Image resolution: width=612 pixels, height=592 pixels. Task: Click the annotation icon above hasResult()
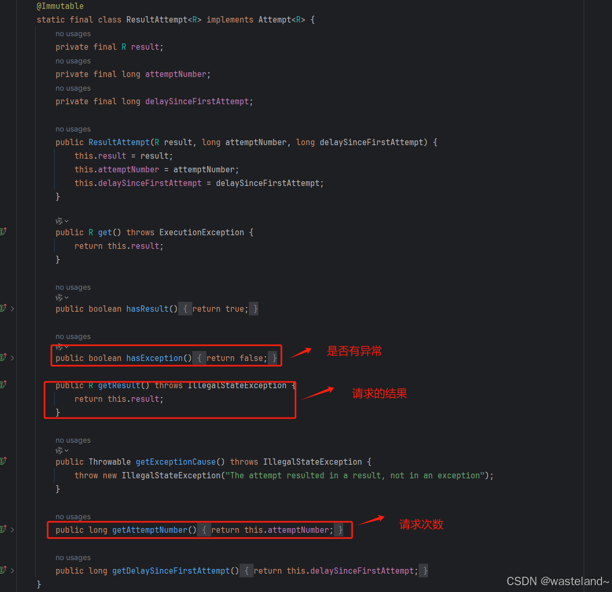[x=60, y=297]
